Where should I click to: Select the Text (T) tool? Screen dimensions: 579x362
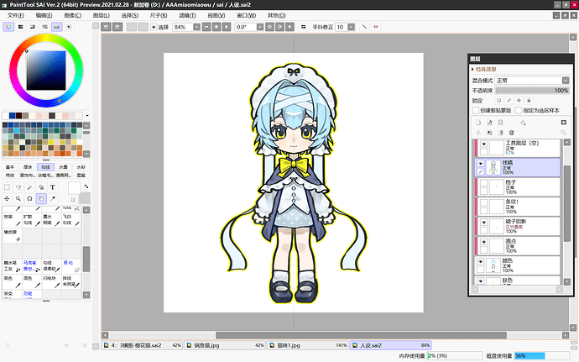tap(52, 187)
